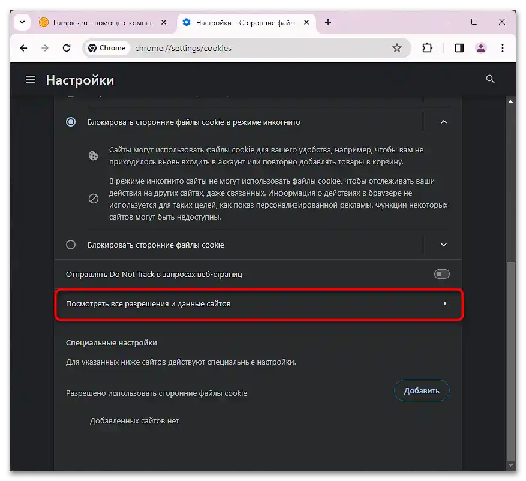Image resolution: width=526 pixels, height=481 pixels.
Task: Expand 'Блокировать сторонние файлы cookie' details
Action: click(x=444, y=245)
